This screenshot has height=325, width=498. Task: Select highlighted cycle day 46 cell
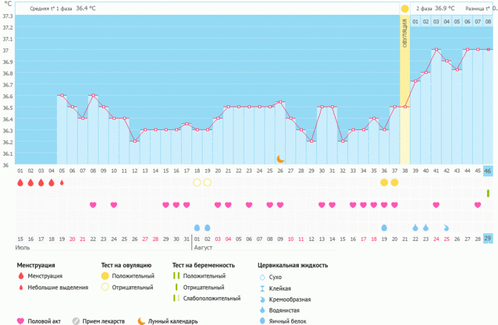coord(488,171)
